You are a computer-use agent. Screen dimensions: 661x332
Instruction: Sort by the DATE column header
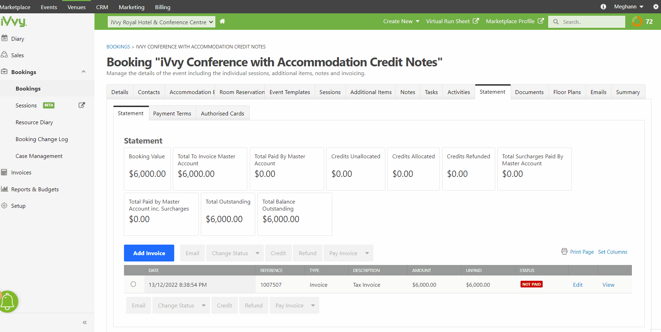(153, 270)
